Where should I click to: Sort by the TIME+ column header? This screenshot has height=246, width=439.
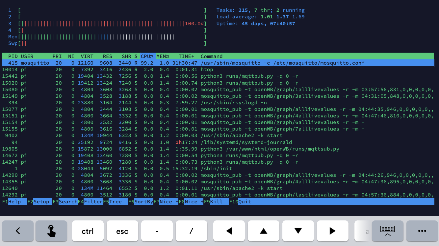[186, 56]
